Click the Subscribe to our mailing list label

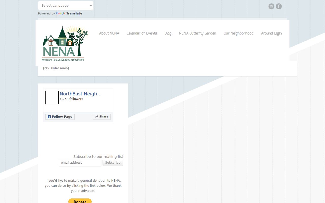coord(98,157)
